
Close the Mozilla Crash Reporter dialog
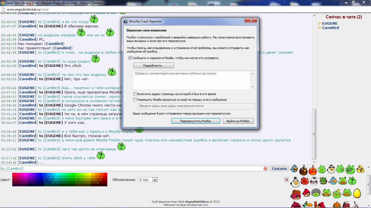251,21
